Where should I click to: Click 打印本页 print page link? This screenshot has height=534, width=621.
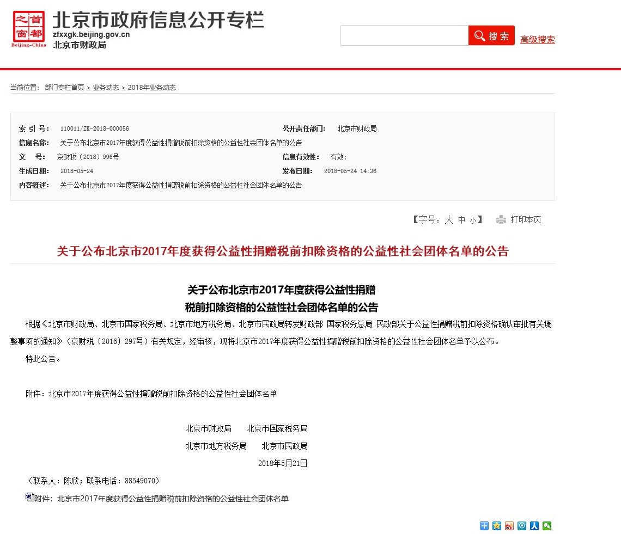click(526, 220)
